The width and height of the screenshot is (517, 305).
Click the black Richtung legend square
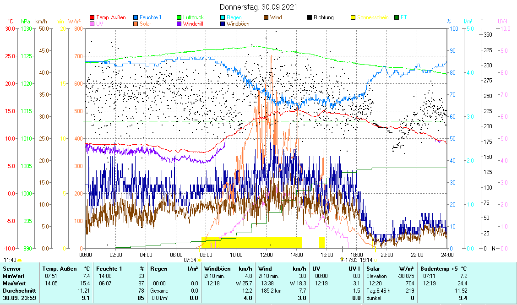click(x=310, y=17)
